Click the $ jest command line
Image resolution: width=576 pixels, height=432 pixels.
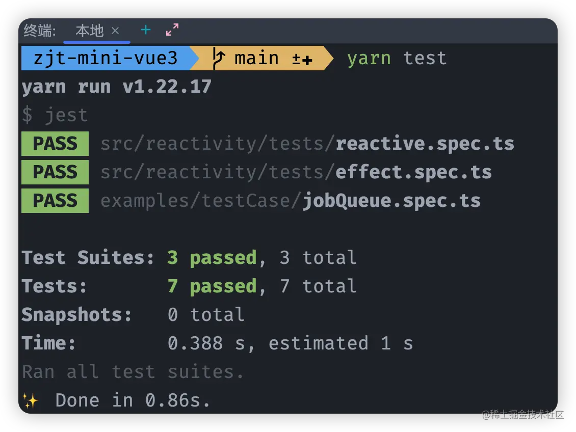(55, 115)
